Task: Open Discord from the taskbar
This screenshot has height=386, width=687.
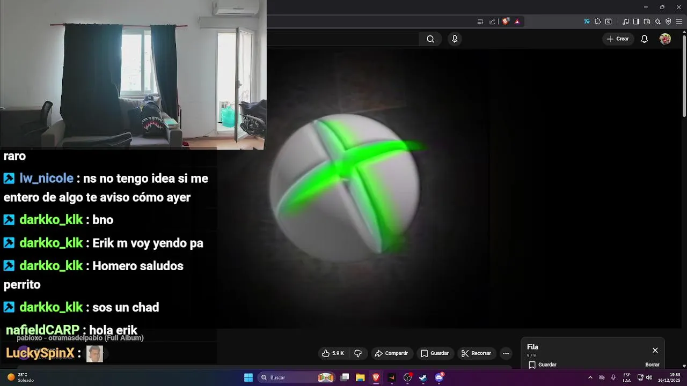Action: pos(439,377)
